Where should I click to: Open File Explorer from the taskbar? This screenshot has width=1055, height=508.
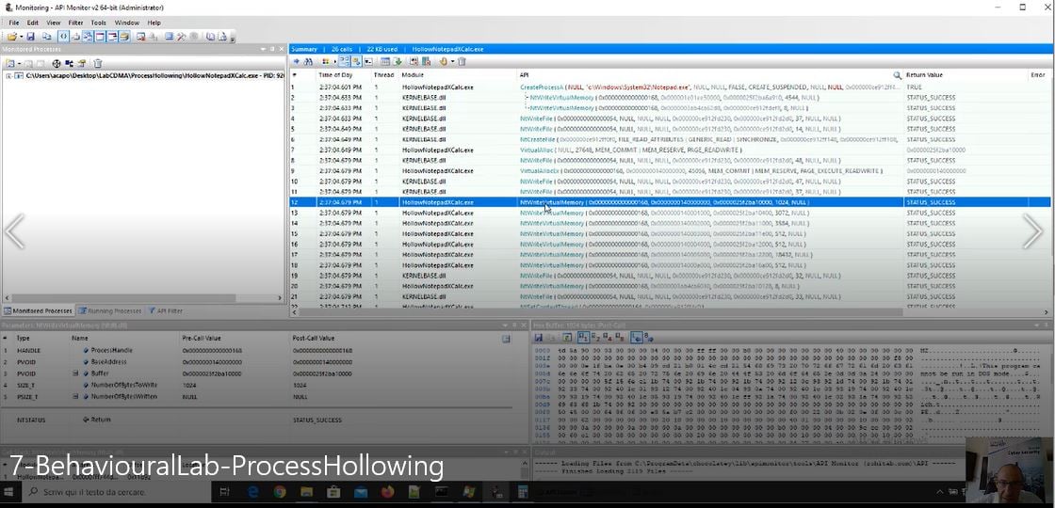(306, 493)
